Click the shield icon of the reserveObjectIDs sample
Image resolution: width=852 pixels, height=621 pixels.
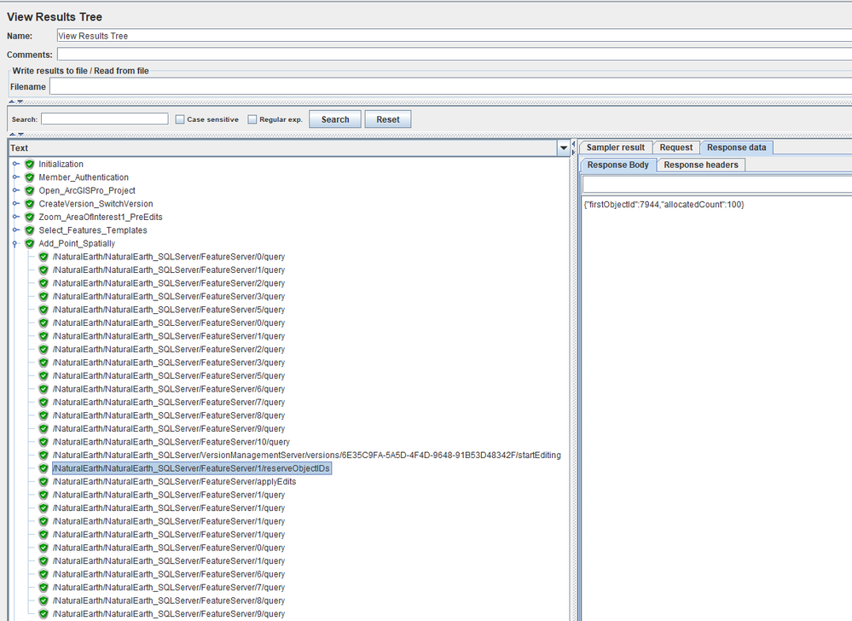click(43, 468)
